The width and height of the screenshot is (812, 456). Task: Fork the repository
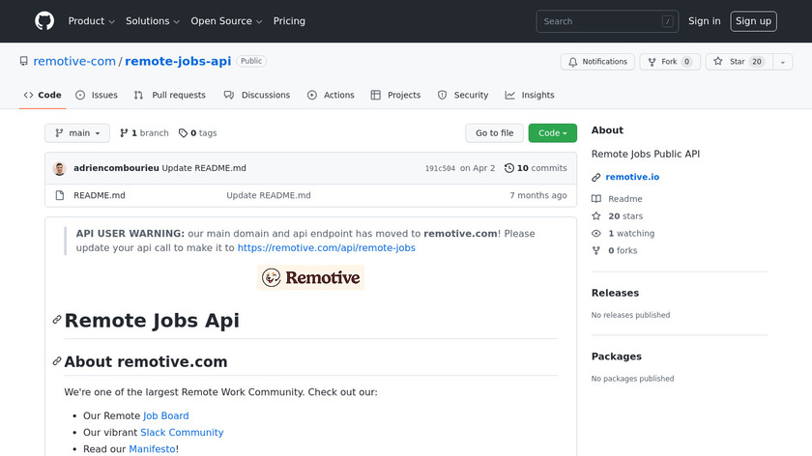pos(668,62)
